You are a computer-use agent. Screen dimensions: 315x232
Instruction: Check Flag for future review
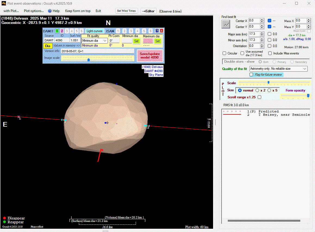251,75
